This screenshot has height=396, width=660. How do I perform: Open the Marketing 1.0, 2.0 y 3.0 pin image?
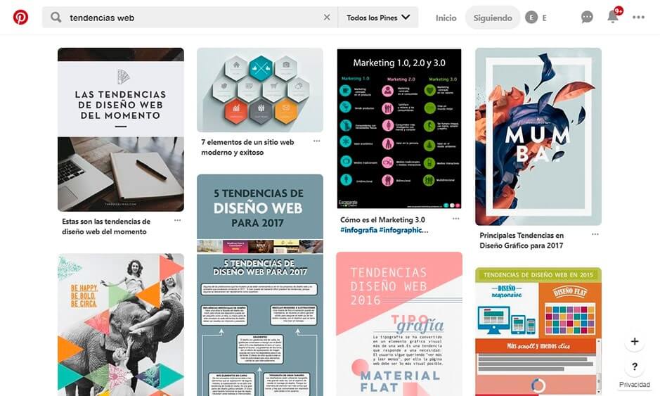tap(399, 129)
